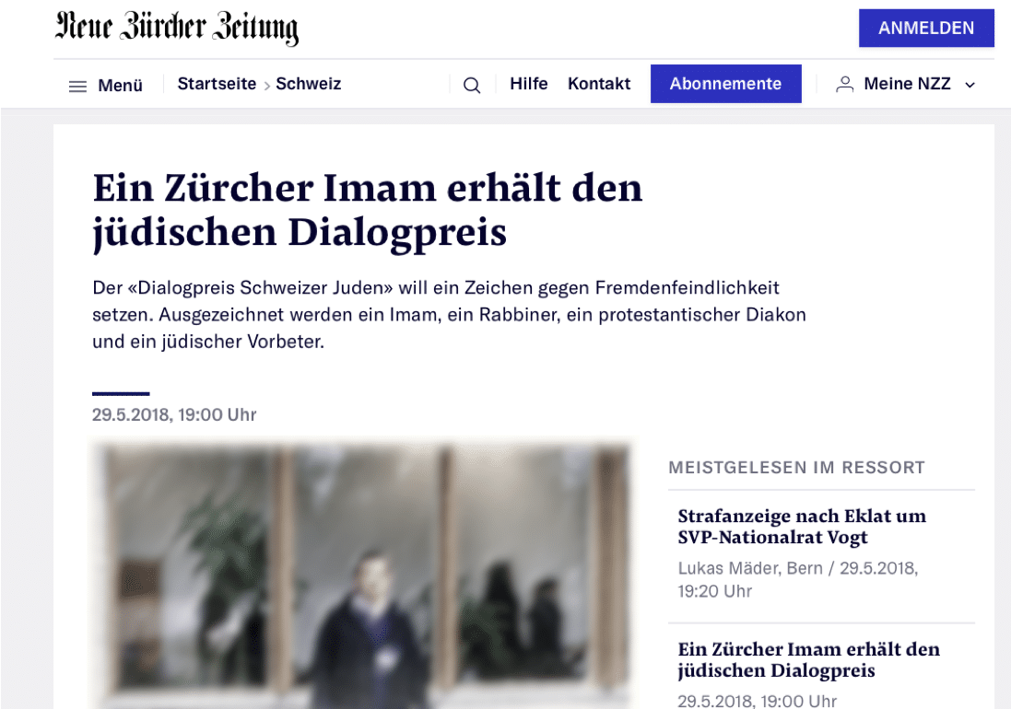This screenshot has height=709, width=1011.
Task: Click the main headline Ein Zürcher Imam
Action: 368,209
